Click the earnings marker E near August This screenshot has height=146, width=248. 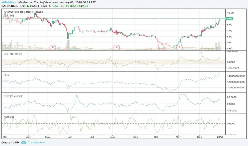117,47
